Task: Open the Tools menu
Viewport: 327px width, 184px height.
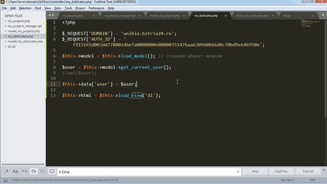Action: (x=68, y=8)
